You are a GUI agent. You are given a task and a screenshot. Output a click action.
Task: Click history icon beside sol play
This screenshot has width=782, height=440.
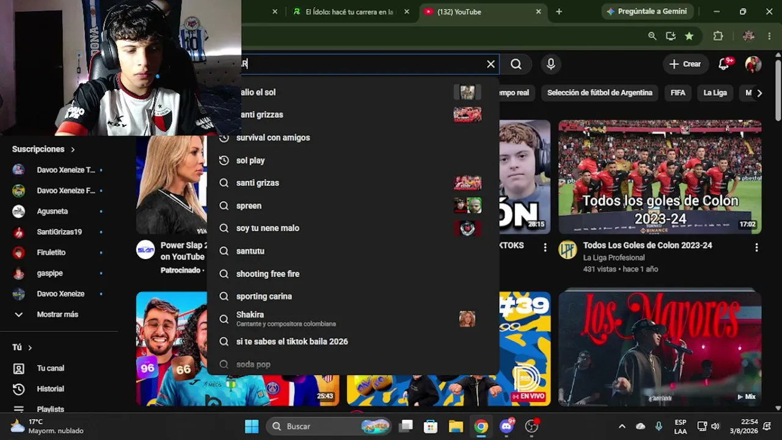pyautogui.click(x=224, y=160)
